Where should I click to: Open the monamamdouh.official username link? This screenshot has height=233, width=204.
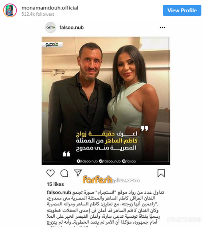coord(50,8)
